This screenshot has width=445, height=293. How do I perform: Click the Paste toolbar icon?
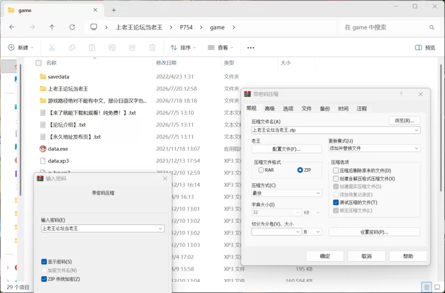click(x=92, y=47)
